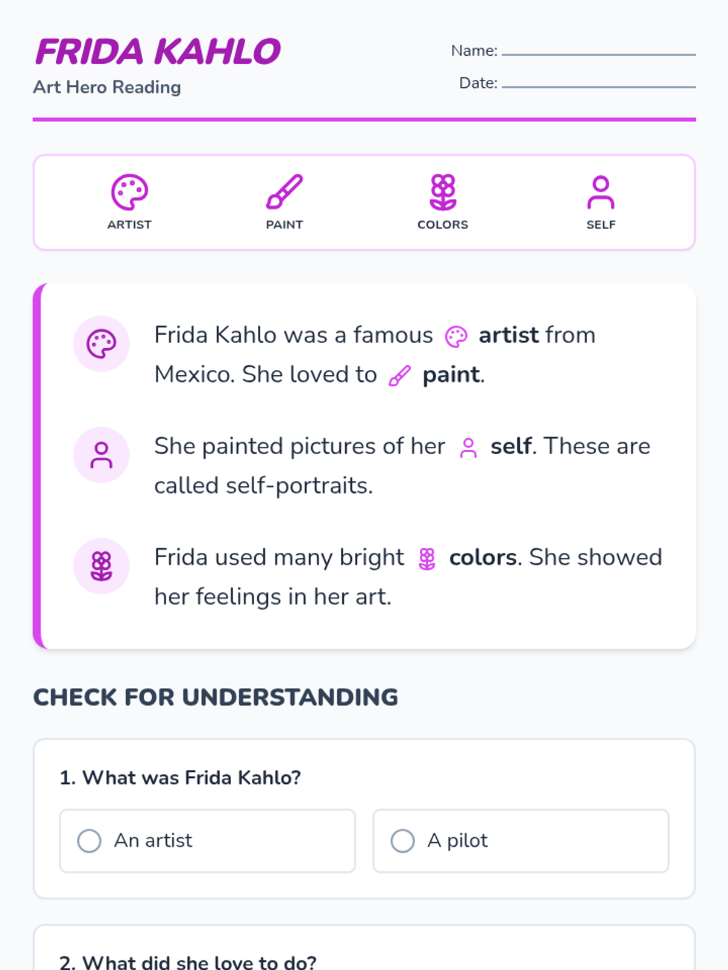Viewport: 728px width, 970px height.
Task: Click the palette icon above ARTIST label
Action: (129, 192)
